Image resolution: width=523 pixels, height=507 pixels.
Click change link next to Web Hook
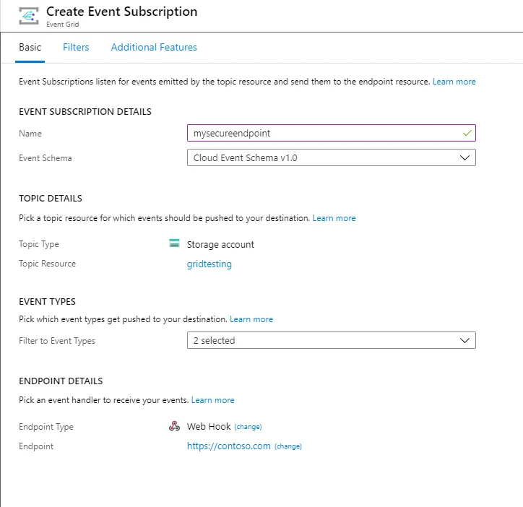(248, 427)
